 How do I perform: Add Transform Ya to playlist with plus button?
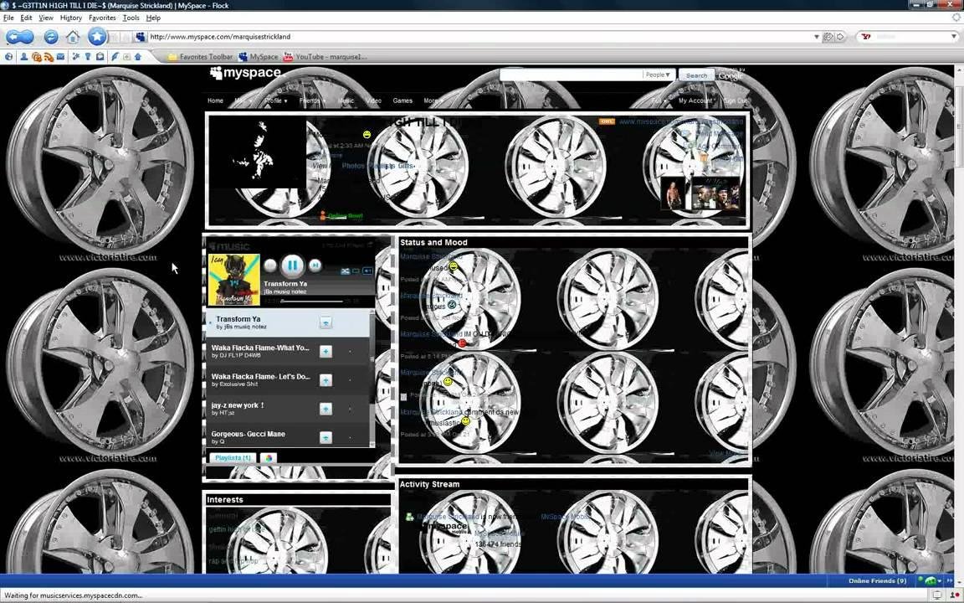(x=326, y=323)
